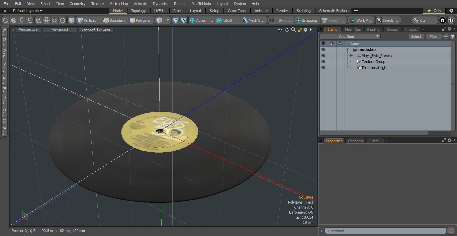The height and width of the screenshot is (236, 457).
Task: Open the MaxToModo menu
Action: tap(201, 4)
